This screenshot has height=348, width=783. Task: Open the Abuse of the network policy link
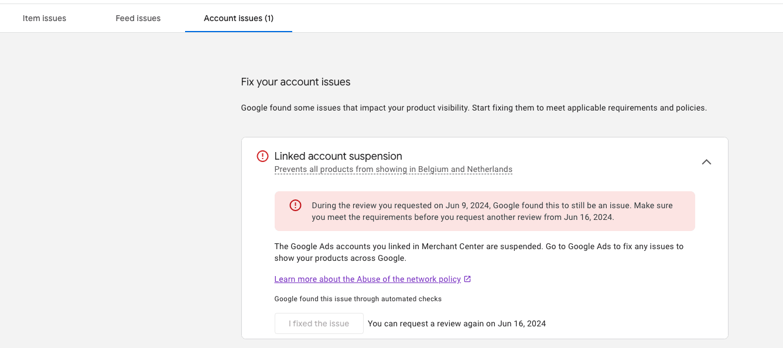(x=367, y=279)
